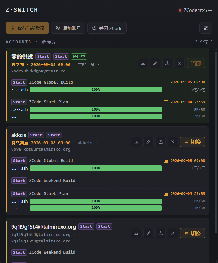Image resolution: width=218 pixels, height=263 pixels.
Task: Click 保存当前登录 button
Action: click(27, 28)
